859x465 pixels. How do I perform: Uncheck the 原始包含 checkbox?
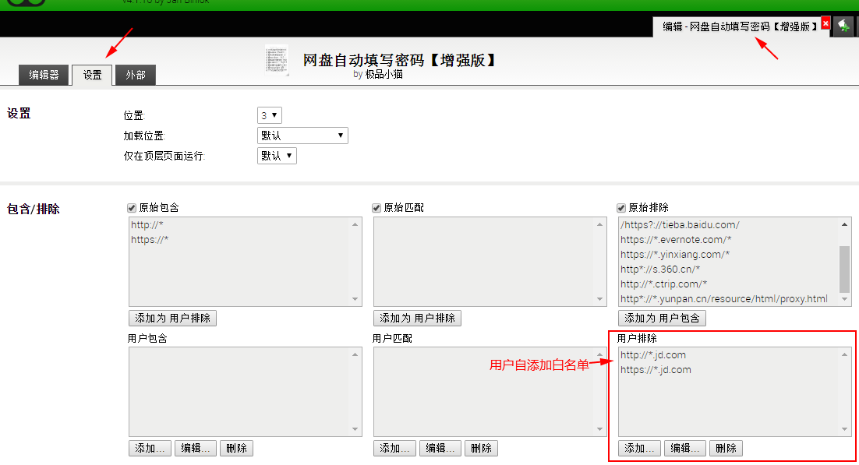tap(132, 208)
